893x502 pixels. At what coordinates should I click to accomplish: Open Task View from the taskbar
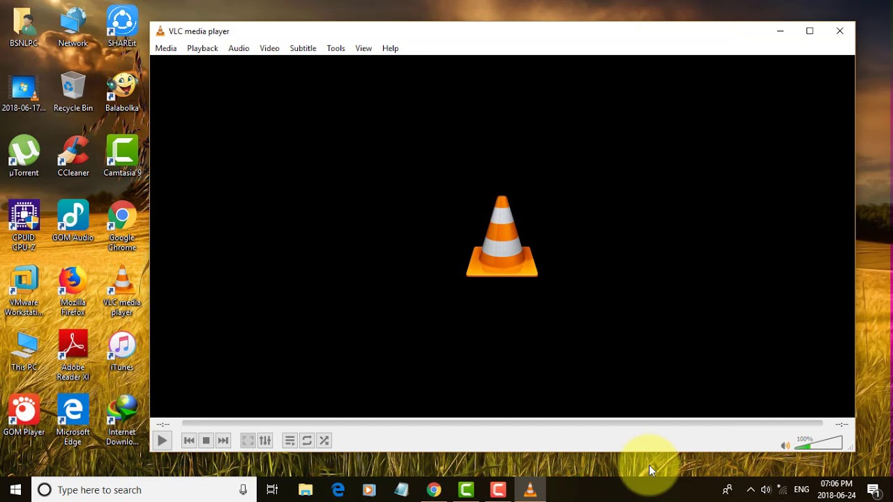point(272,489)
